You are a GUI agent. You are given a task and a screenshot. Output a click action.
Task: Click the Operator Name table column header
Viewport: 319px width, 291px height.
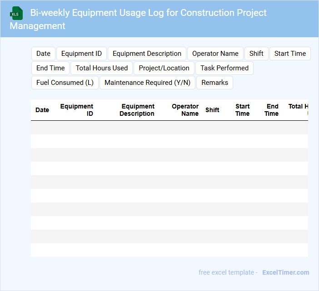click(x=185, y=110)
